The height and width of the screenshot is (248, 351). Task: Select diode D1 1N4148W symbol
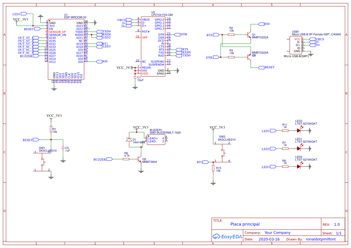coord(129,139)
